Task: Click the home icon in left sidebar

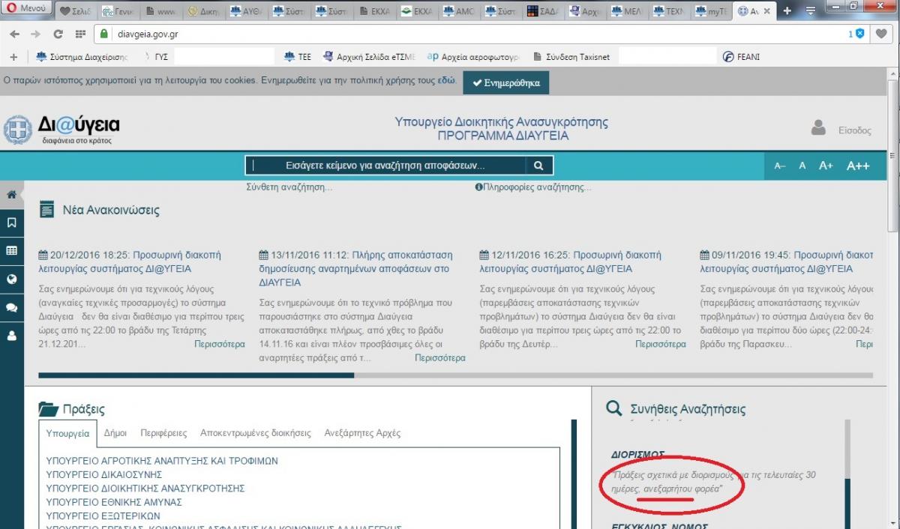Action: [x=11, y=195]
